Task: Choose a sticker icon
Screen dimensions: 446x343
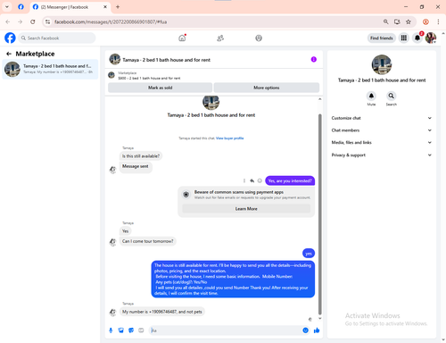Action: (x=131, y=330)
